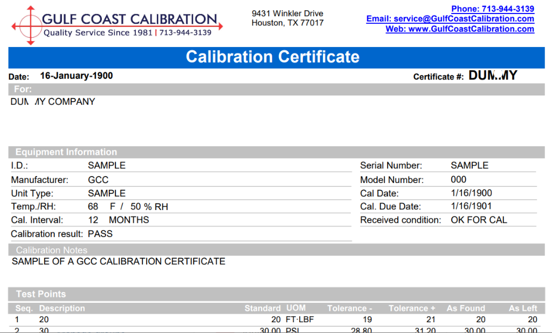Image resolution: width=552 pixels, height=333 pixels.
Task: Click the Calibration Notes section header
Action: pyautogui.click(x=52, y=250)
